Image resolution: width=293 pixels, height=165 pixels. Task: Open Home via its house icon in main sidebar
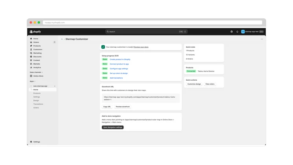coord(31,38)
